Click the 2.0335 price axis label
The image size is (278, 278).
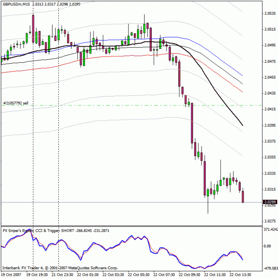(270, 173)
